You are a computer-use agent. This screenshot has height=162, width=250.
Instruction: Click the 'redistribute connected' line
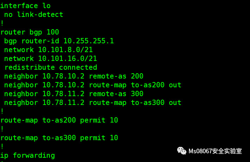(x=50, y=67)
